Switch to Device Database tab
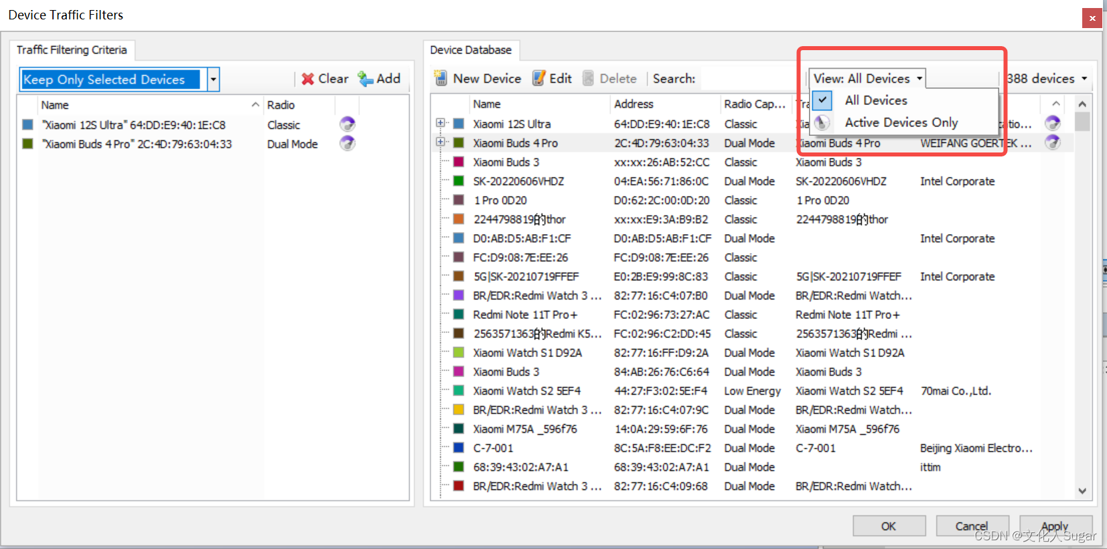 [471, 50]
